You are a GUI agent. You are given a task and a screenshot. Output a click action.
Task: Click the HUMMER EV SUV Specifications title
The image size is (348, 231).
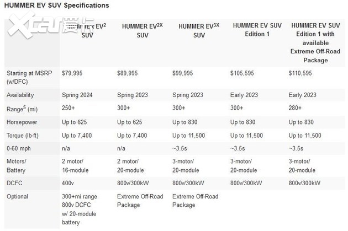click(x=57, y=6)
